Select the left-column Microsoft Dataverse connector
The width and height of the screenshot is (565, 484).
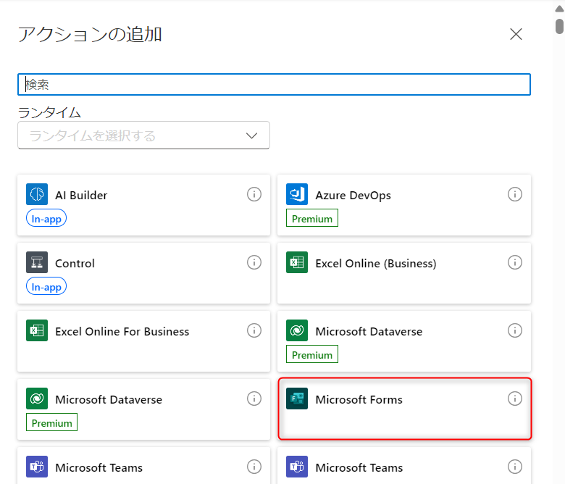[109, 399]
